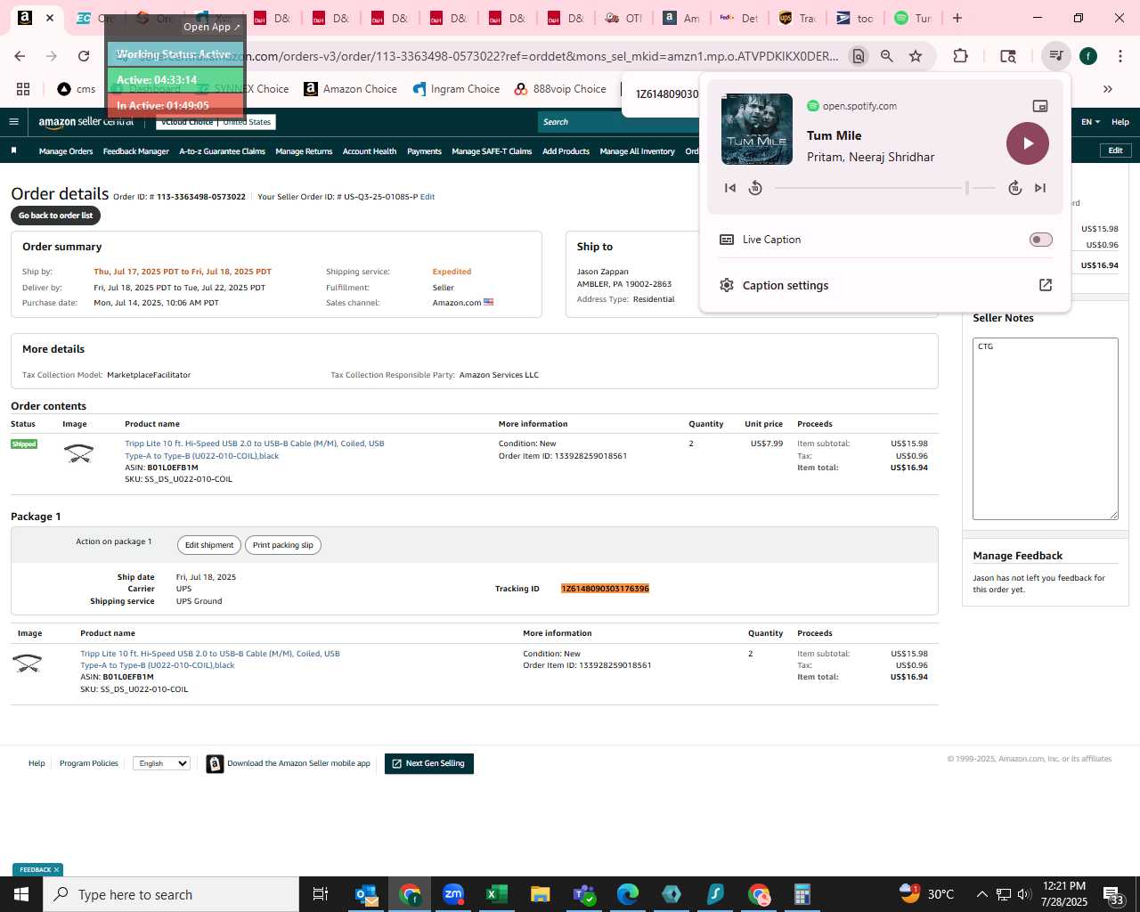Open Account Health in navigation bar
1140x912 pixels.
tap(370, 151)
